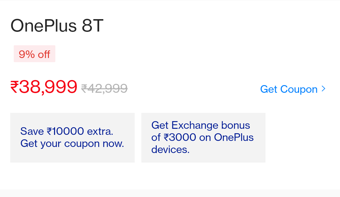This screenshot has width=340, height=197.
Task: Click the word "off" in the pink badge
Action: coord(44,54)
